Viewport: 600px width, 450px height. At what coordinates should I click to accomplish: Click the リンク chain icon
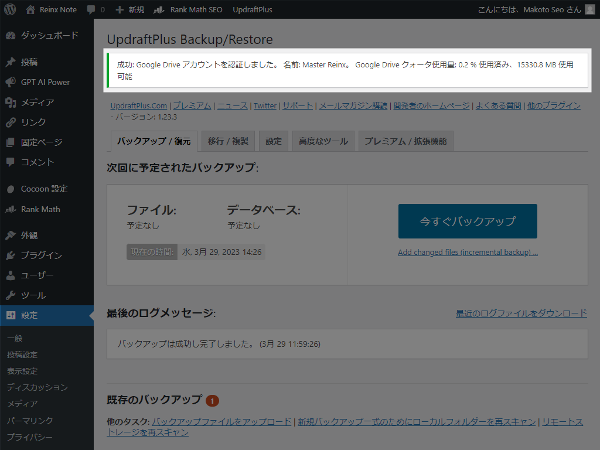11,122
